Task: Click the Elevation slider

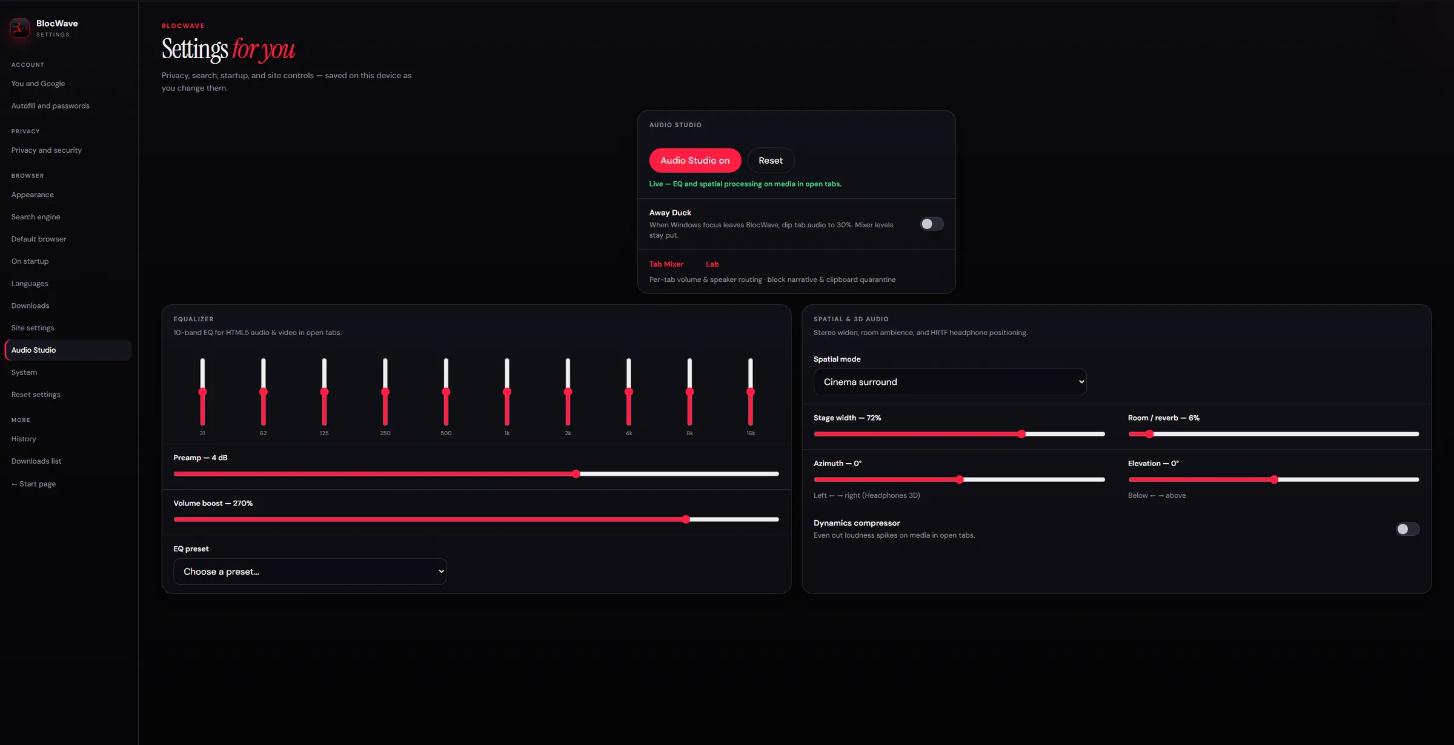Action: tap(1273, 479)
